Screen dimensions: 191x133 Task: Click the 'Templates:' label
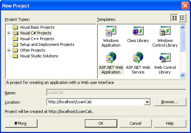[106, 19]
